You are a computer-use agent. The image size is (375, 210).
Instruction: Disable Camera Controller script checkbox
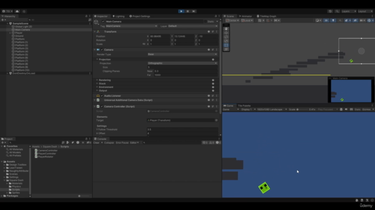click(x=102, y=106)
